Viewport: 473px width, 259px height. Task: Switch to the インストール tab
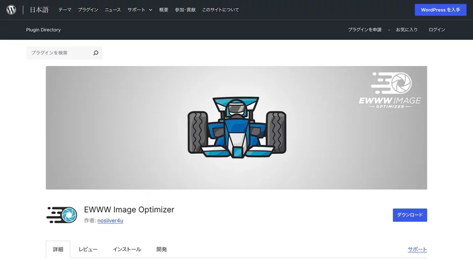pos(127,250)
